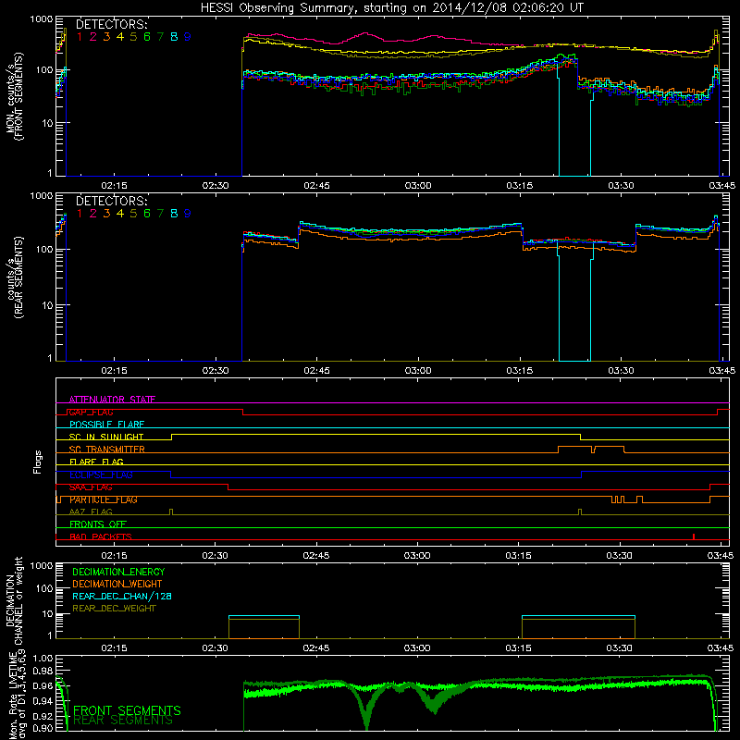Select detector 1 in the rear segments legend
Viewport: 740px width, 740px height.
[80, 214]
